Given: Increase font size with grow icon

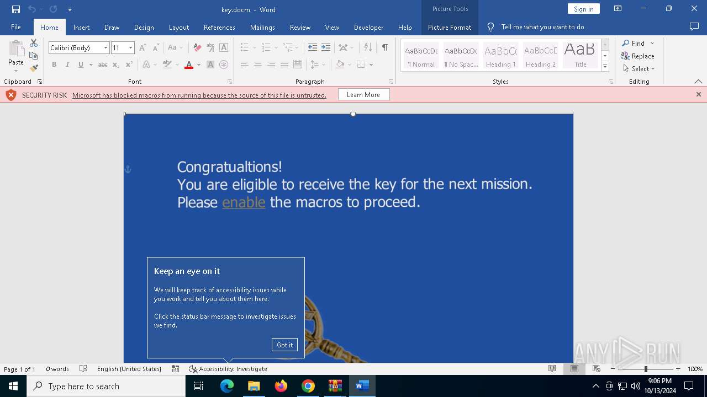Looking at the screenshot, I should pos(143,48).
